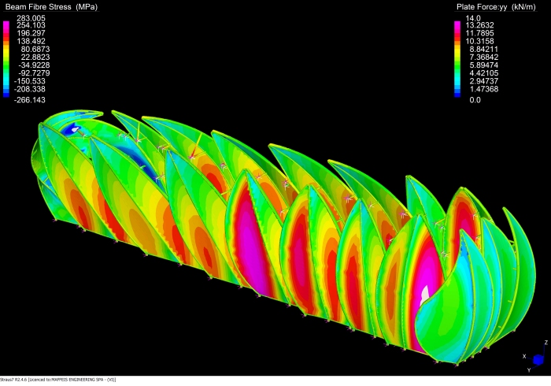551x386 pixels.
Task: Click the white hotspot on front petal
Action: point(425,294)
